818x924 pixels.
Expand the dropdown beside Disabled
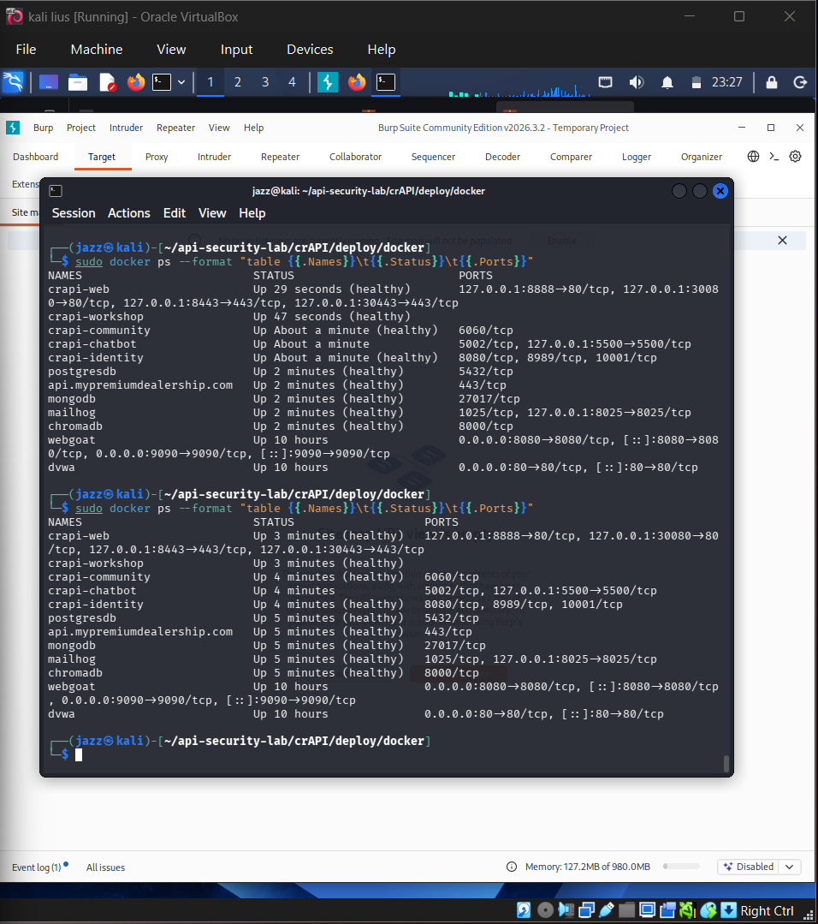coord(790,867)
